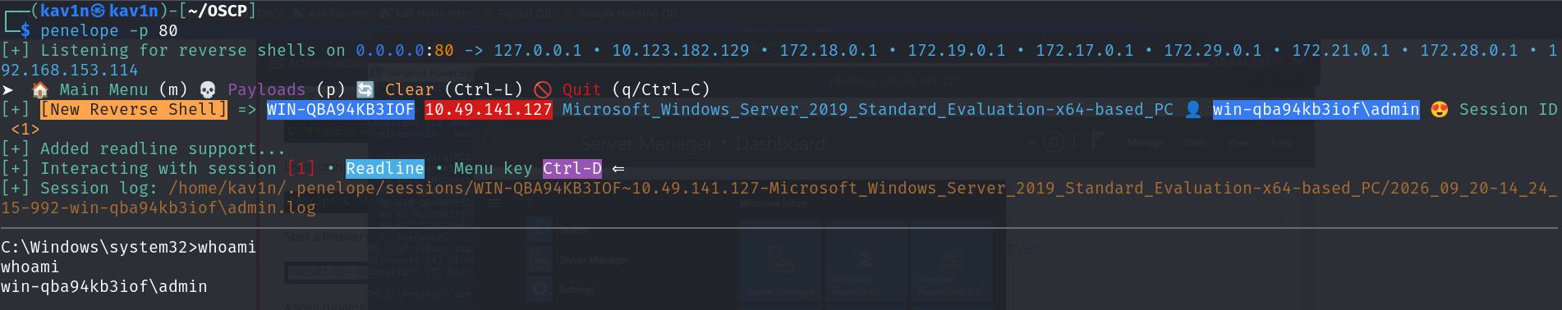The height and width of the screenshot is (310, 1562).
Task: Click the blue highlighted win-qba94kb3iof\admin user
Action: [1316, 109]
